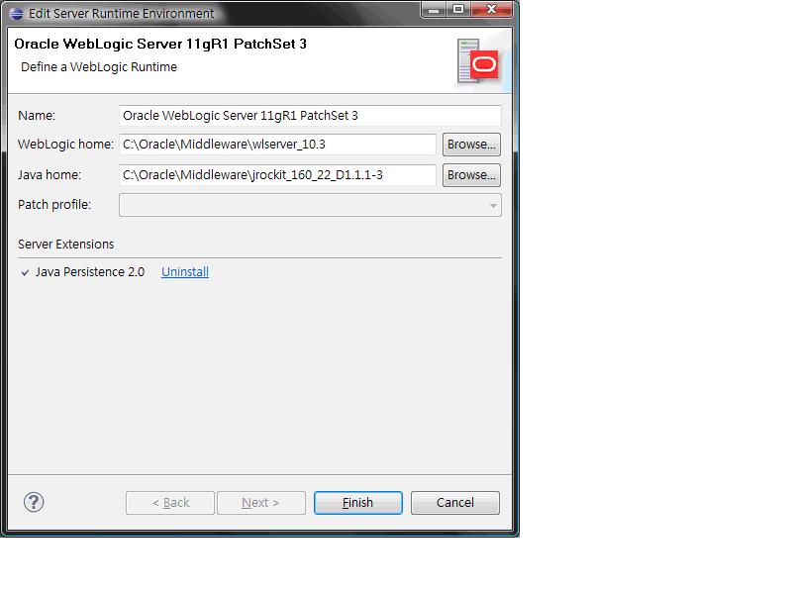This screenshot has width=792, height=594.
Task: Cancel the runtime environment edit
Action: (x=455, y=503)
